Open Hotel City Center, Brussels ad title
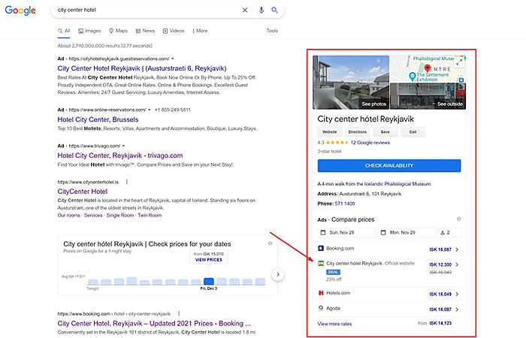The height and width of the screenshot is (338, 526). (x=98, y=119)
